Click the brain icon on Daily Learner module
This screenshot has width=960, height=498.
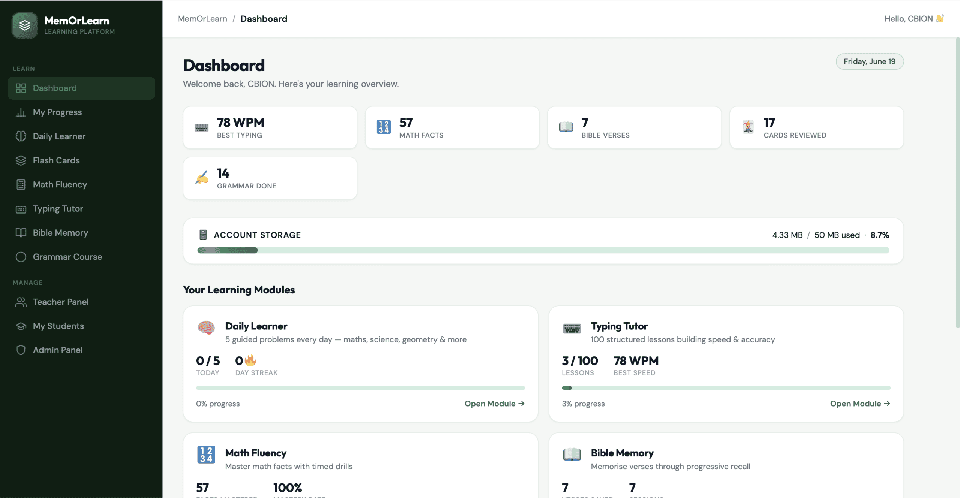click(206, 328)
